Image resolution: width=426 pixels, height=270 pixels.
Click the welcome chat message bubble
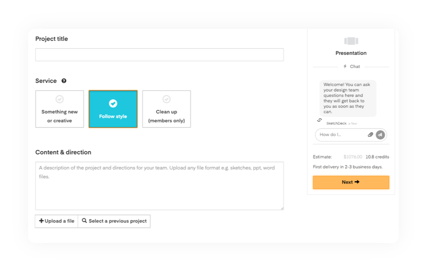[348, 98]
